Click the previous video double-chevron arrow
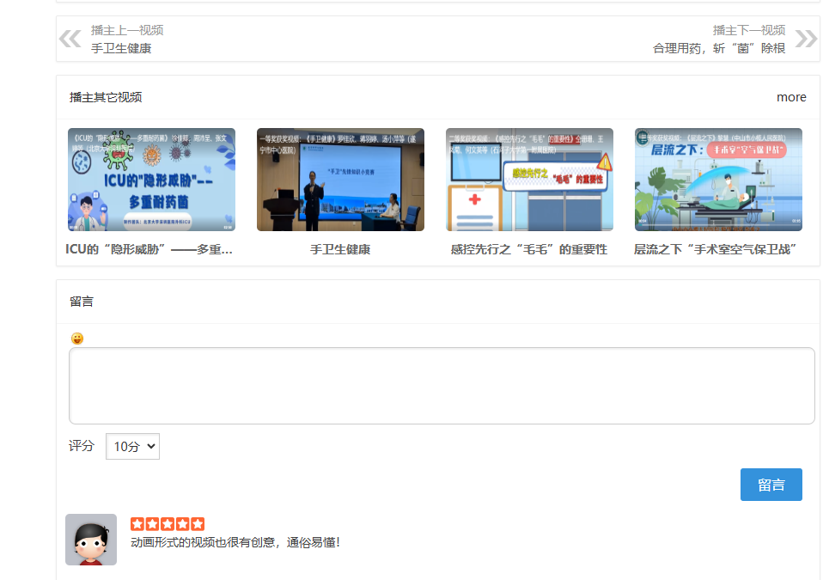Image resolution: width=823 pixels, height=580 pixels. tap(70, 39)
